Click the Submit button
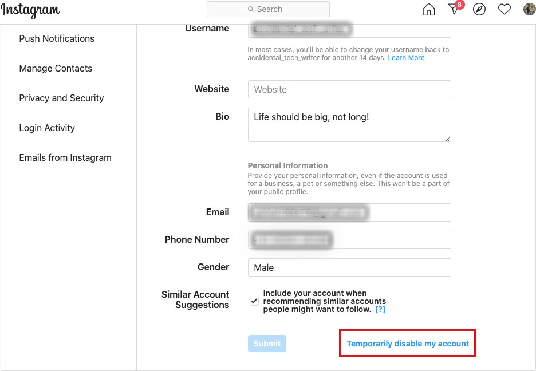The height and width of the screenshot is (371, 536). [x=267, y=344]
